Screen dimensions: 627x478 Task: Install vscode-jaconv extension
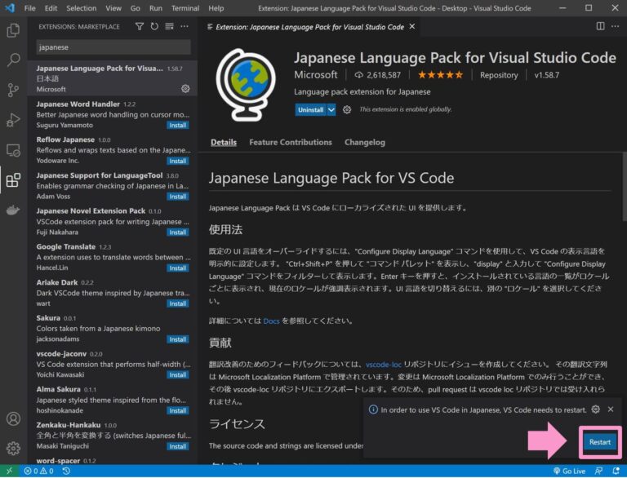tap(177, 375)
